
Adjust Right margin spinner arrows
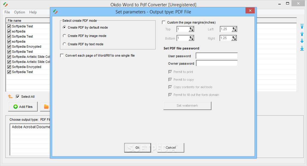[234, 38]
